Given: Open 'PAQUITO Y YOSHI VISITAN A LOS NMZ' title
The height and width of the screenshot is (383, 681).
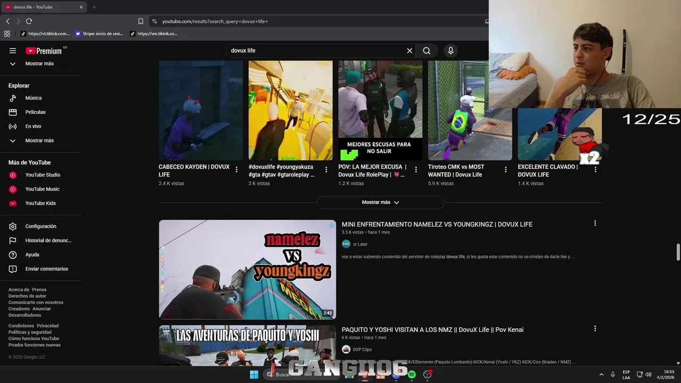Looking at the screenshot, I should [433, 330].
